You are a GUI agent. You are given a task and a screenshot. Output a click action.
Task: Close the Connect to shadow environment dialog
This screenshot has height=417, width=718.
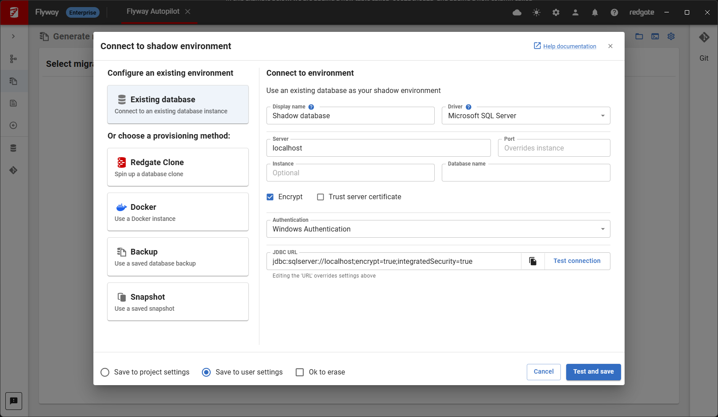(610, 46)
